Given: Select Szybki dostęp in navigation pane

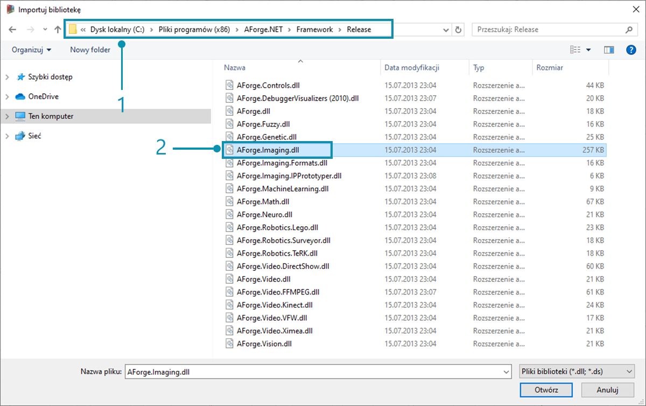Looking at the screenshot, I should pyautogui.click(x=50, y=77).
